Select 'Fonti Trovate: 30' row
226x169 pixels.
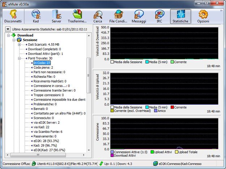coord(40,58)
